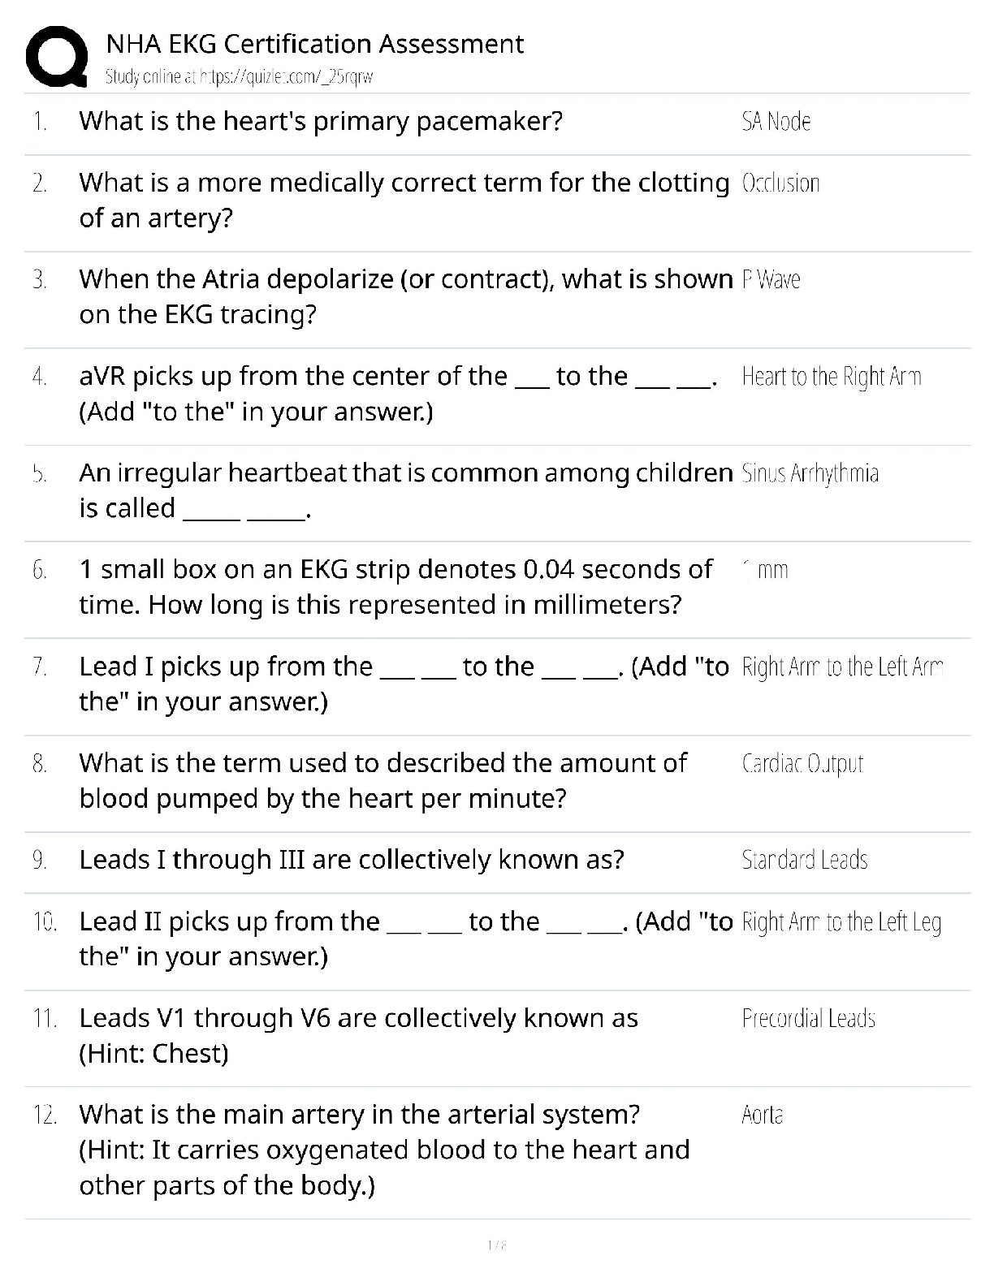Select the Atria depolarize question
This screenshot has width=994, height=1286.
click(x=405, y=296)
